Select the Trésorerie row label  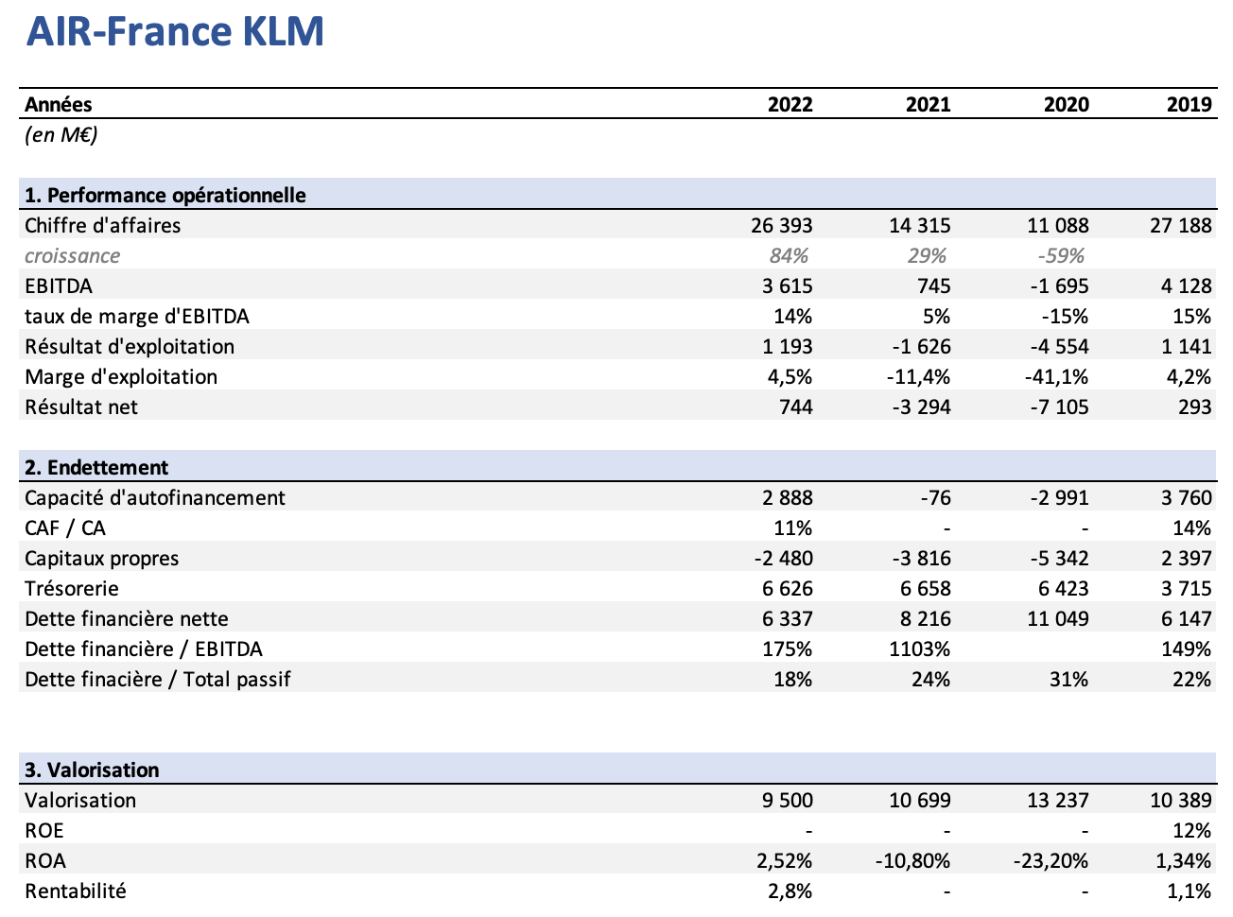click(72, 588)
